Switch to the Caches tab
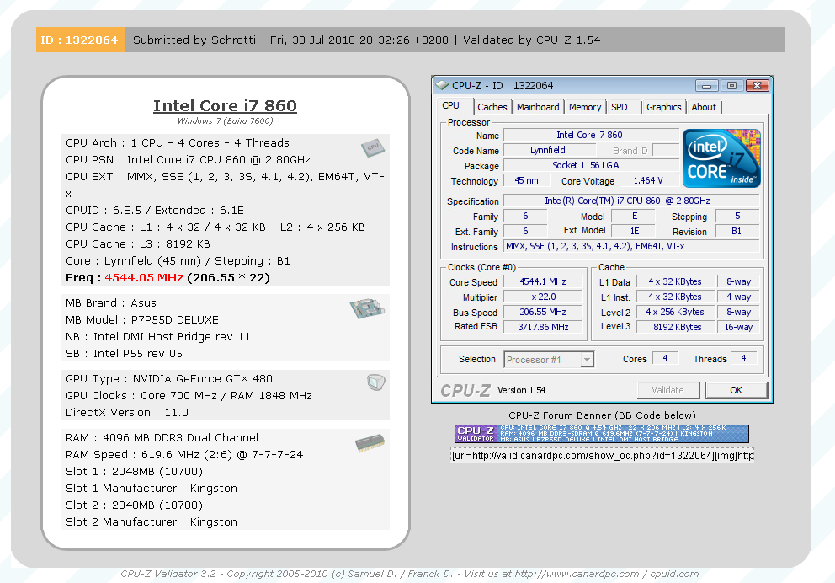This screenshot has height=583, width=835. point(492,107)
